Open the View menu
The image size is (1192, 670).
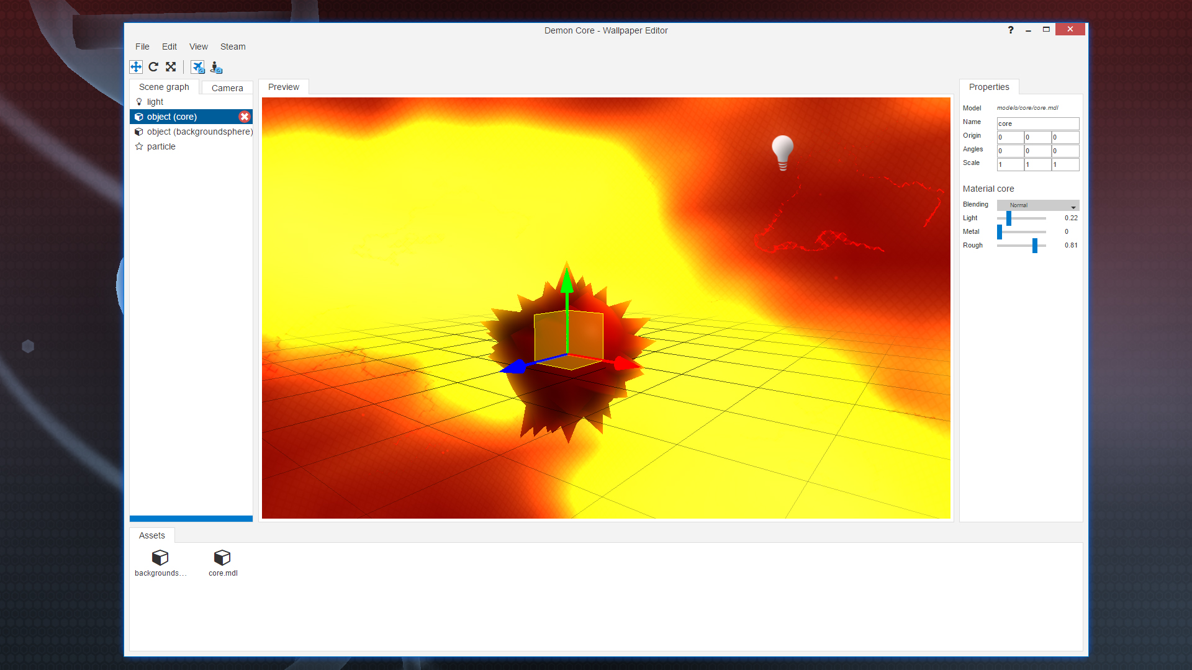[199, 47]
